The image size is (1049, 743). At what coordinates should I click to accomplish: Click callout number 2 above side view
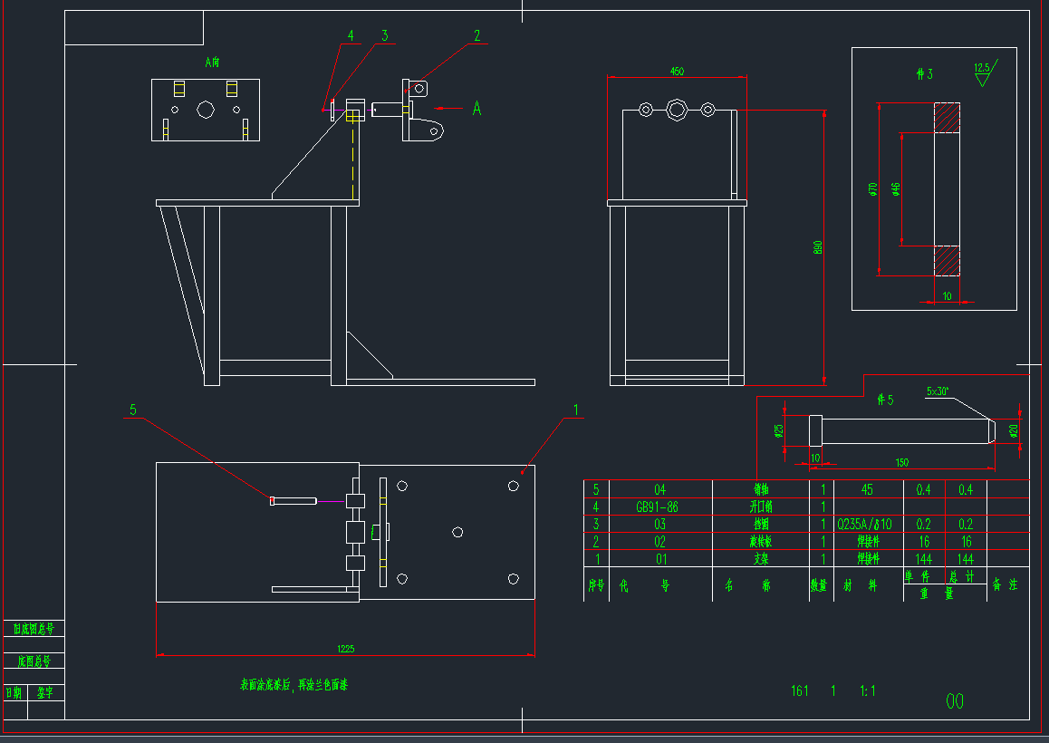476,36
